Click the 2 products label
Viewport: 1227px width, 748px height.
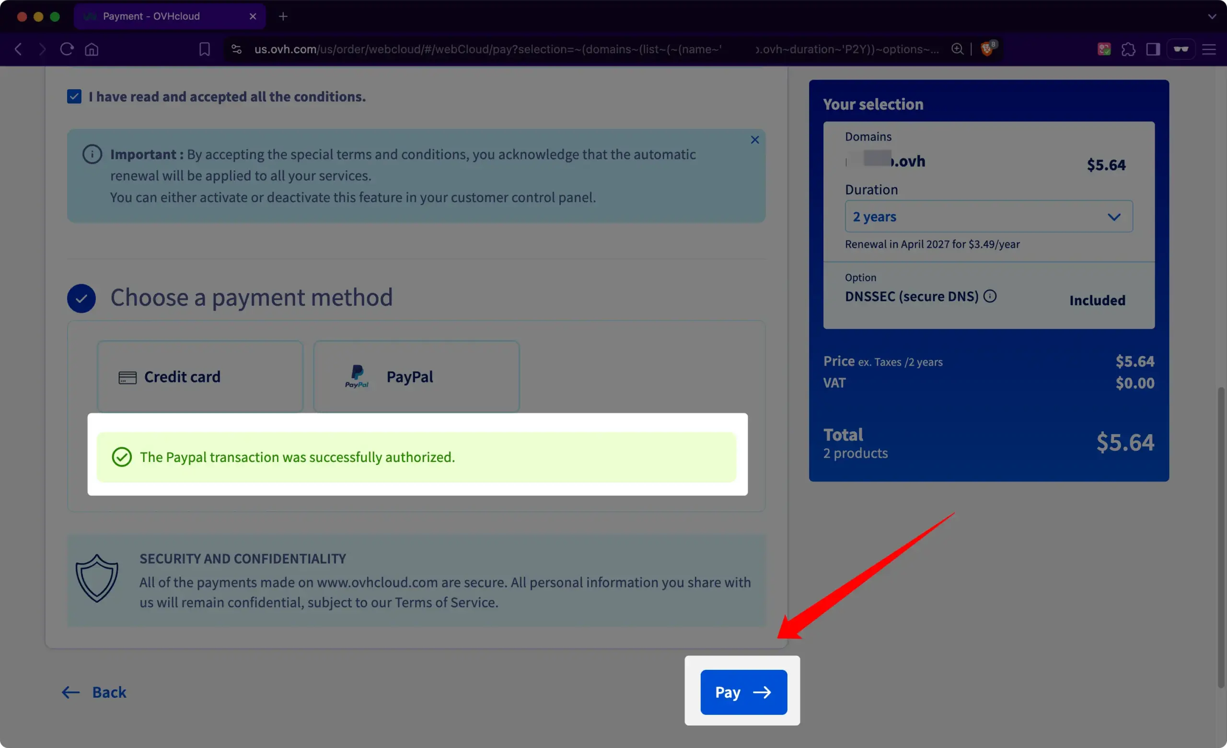pyautogui.click(x=855, y=453)
